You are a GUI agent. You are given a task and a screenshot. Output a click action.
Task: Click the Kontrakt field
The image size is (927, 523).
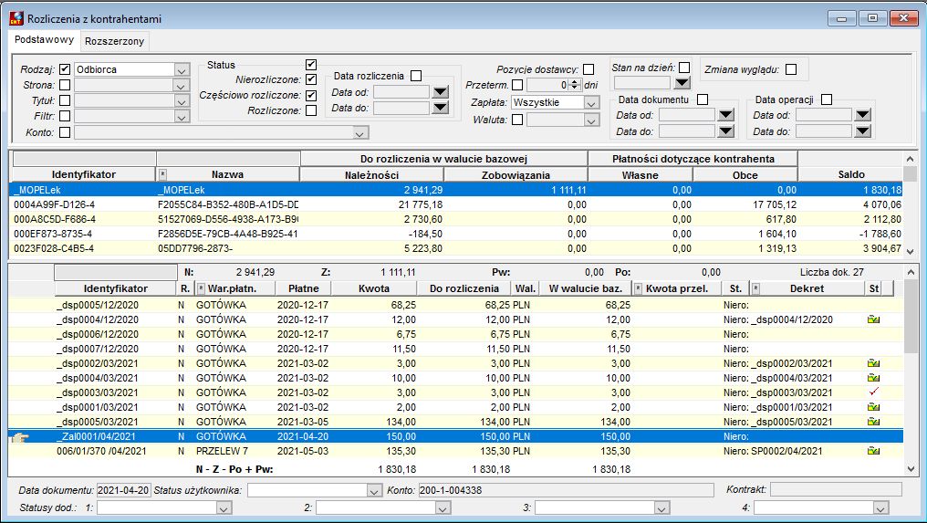[837, 490]
